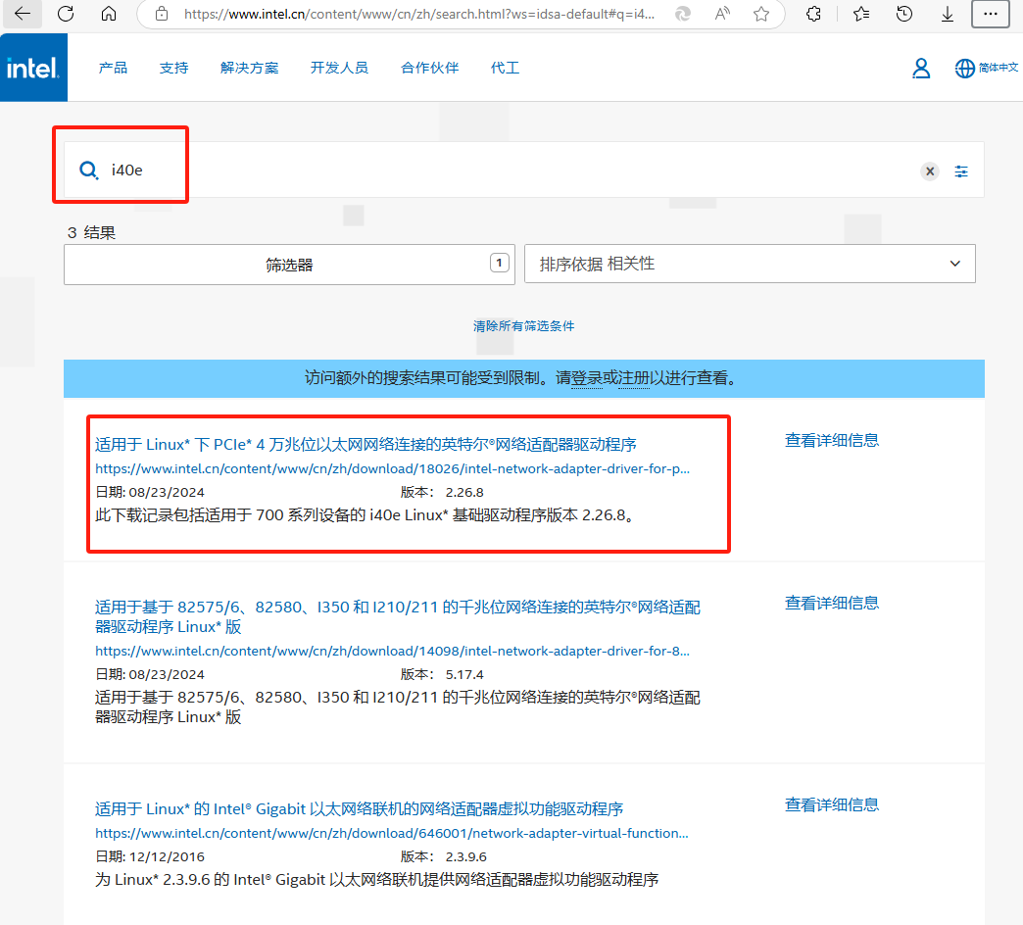1023x925 pixels.
Task: Open the browser settings and more menu
Action: tap(991, 14)
